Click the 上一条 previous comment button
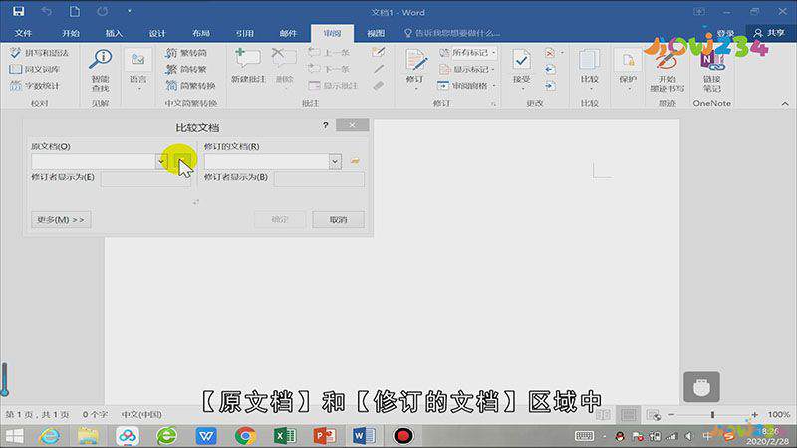797x448 pixels. (330, 53)
